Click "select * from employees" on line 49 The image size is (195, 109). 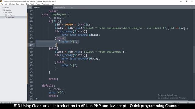(x=102, y=52)
